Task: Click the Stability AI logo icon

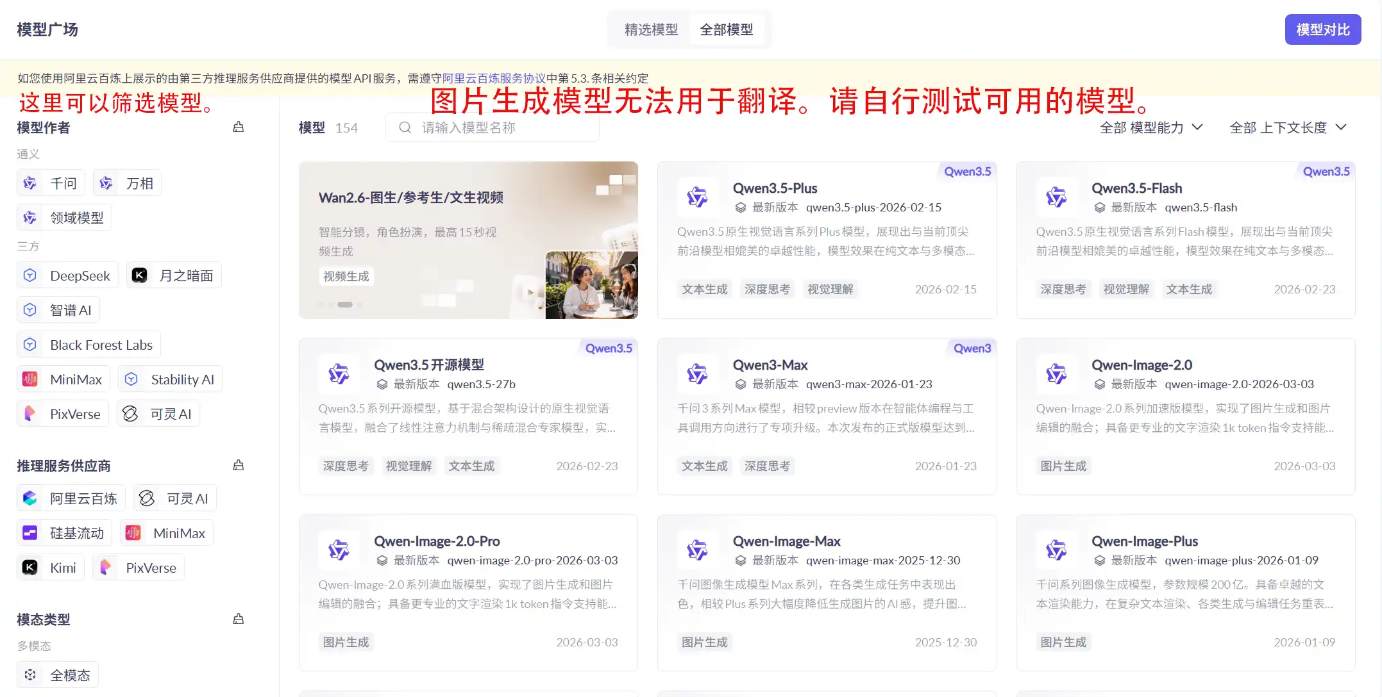Action: click(131, 379)
